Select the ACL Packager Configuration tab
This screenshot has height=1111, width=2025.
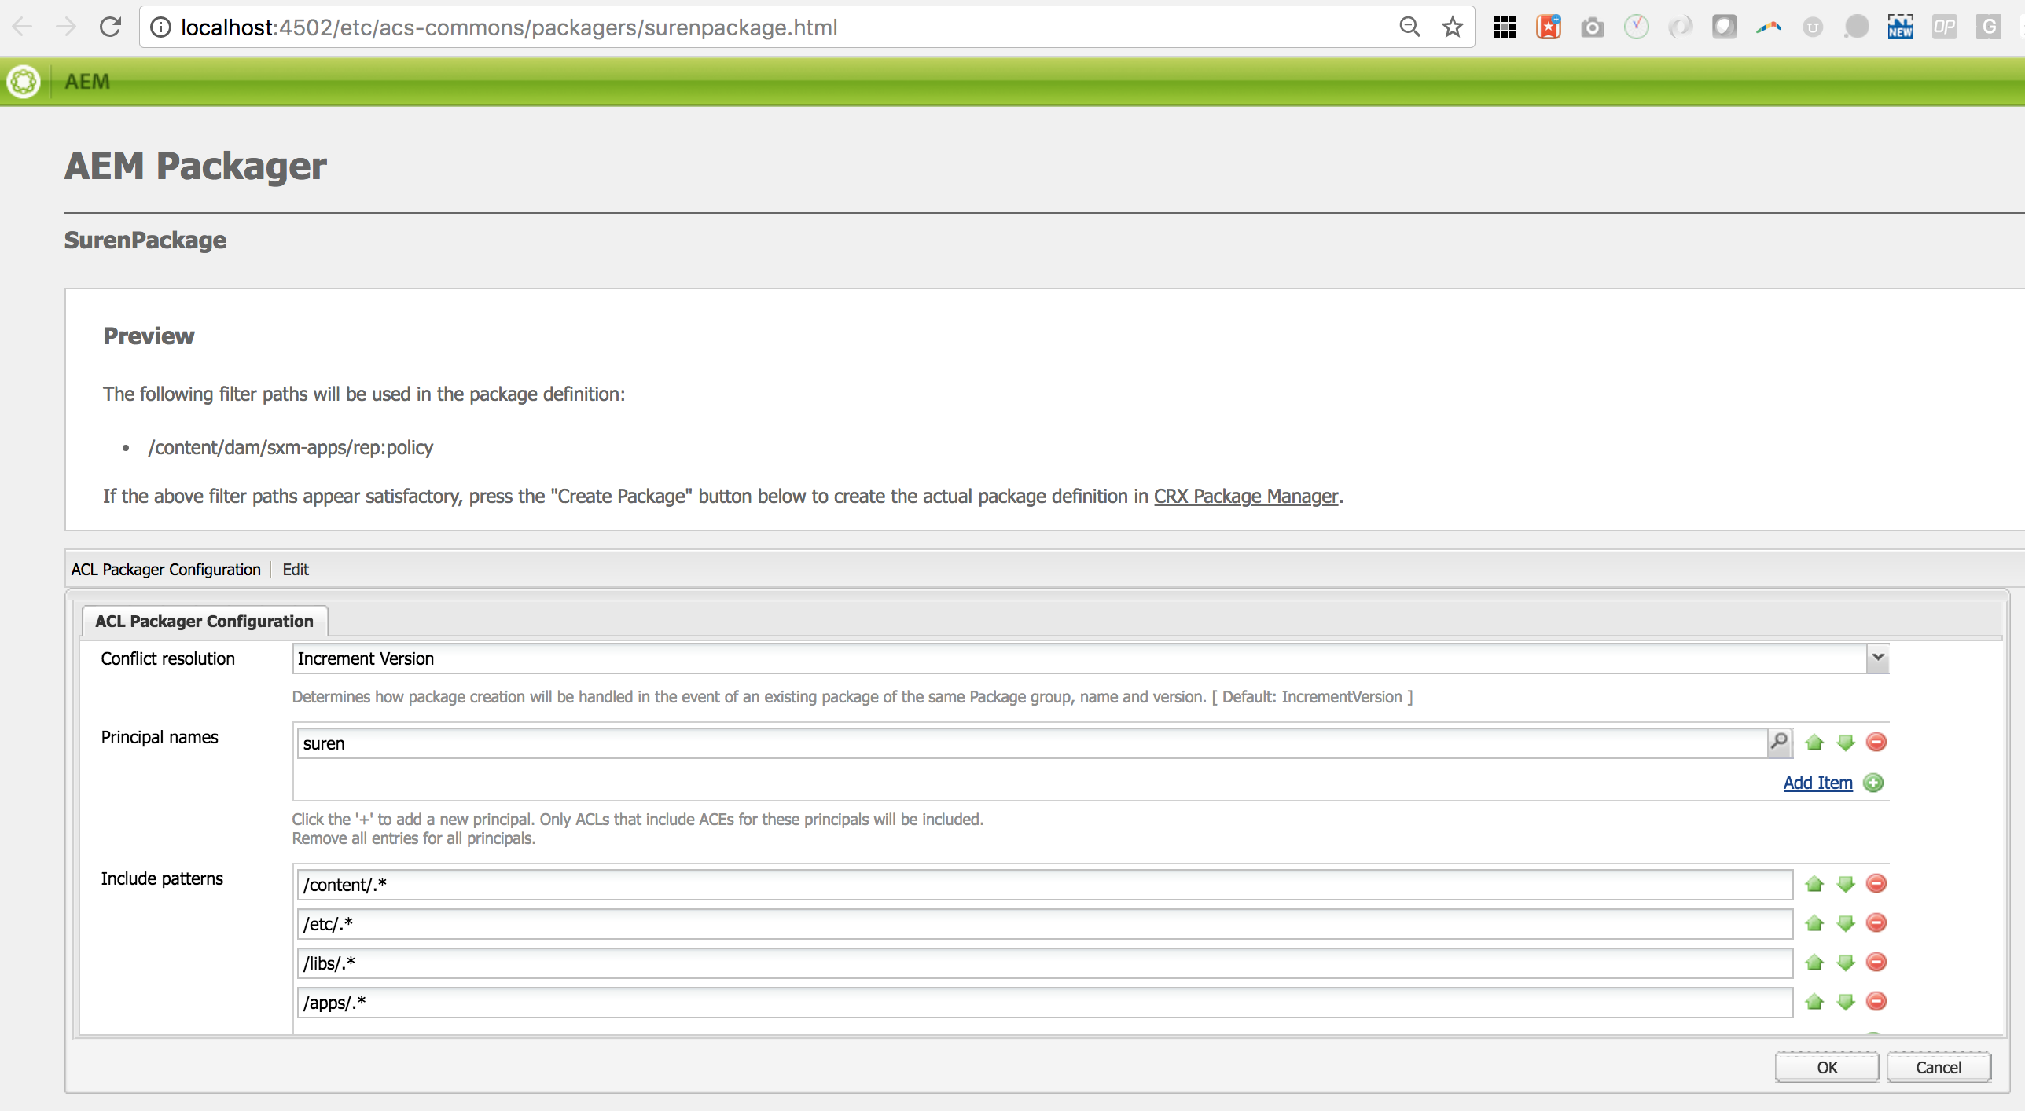204,621
